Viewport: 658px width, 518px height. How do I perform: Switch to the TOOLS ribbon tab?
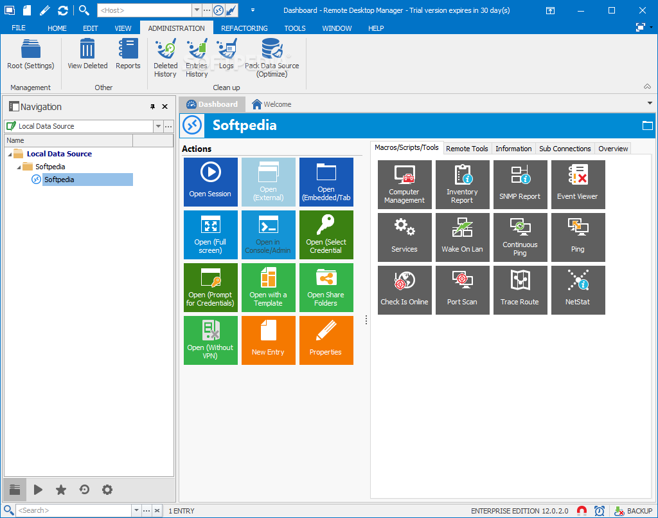coord(294,28)
